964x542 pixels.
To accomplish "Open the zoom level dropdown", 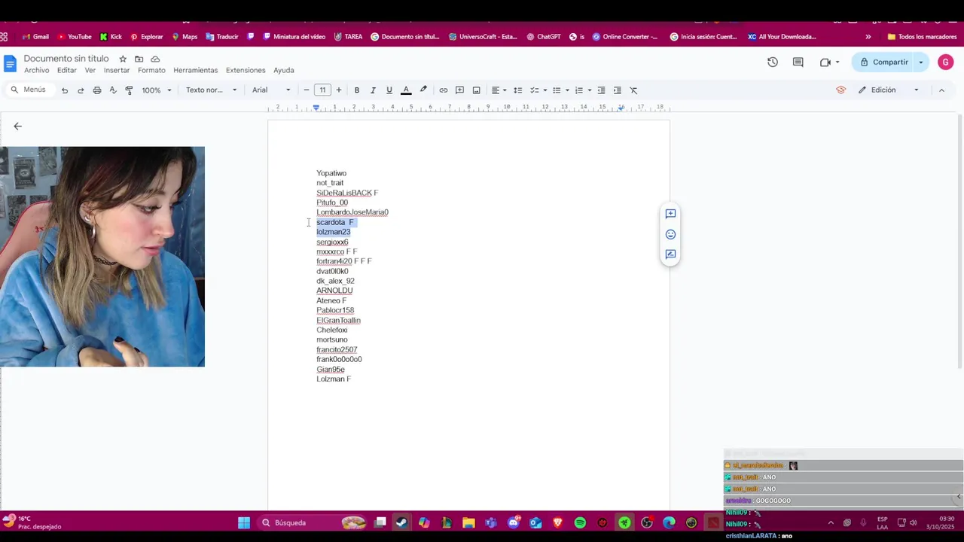I will 157,90.
